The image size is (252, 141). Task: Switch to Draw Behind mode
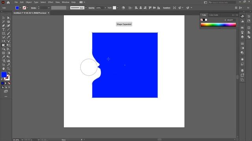coord(6,87)
